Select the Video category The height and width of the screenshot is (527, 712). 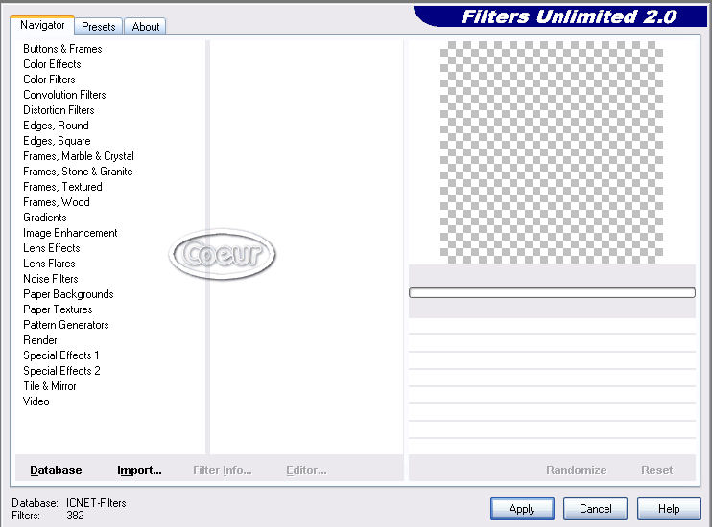click(x=36, y=401)
